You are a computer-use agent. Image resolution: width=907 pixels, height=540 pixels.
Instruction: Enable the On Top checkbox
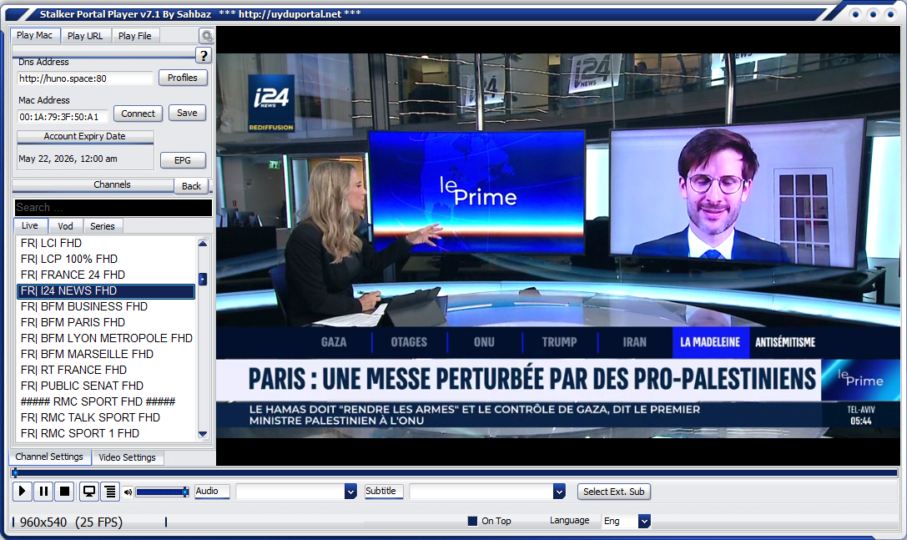pyautogui.click(x=472, y=521)
